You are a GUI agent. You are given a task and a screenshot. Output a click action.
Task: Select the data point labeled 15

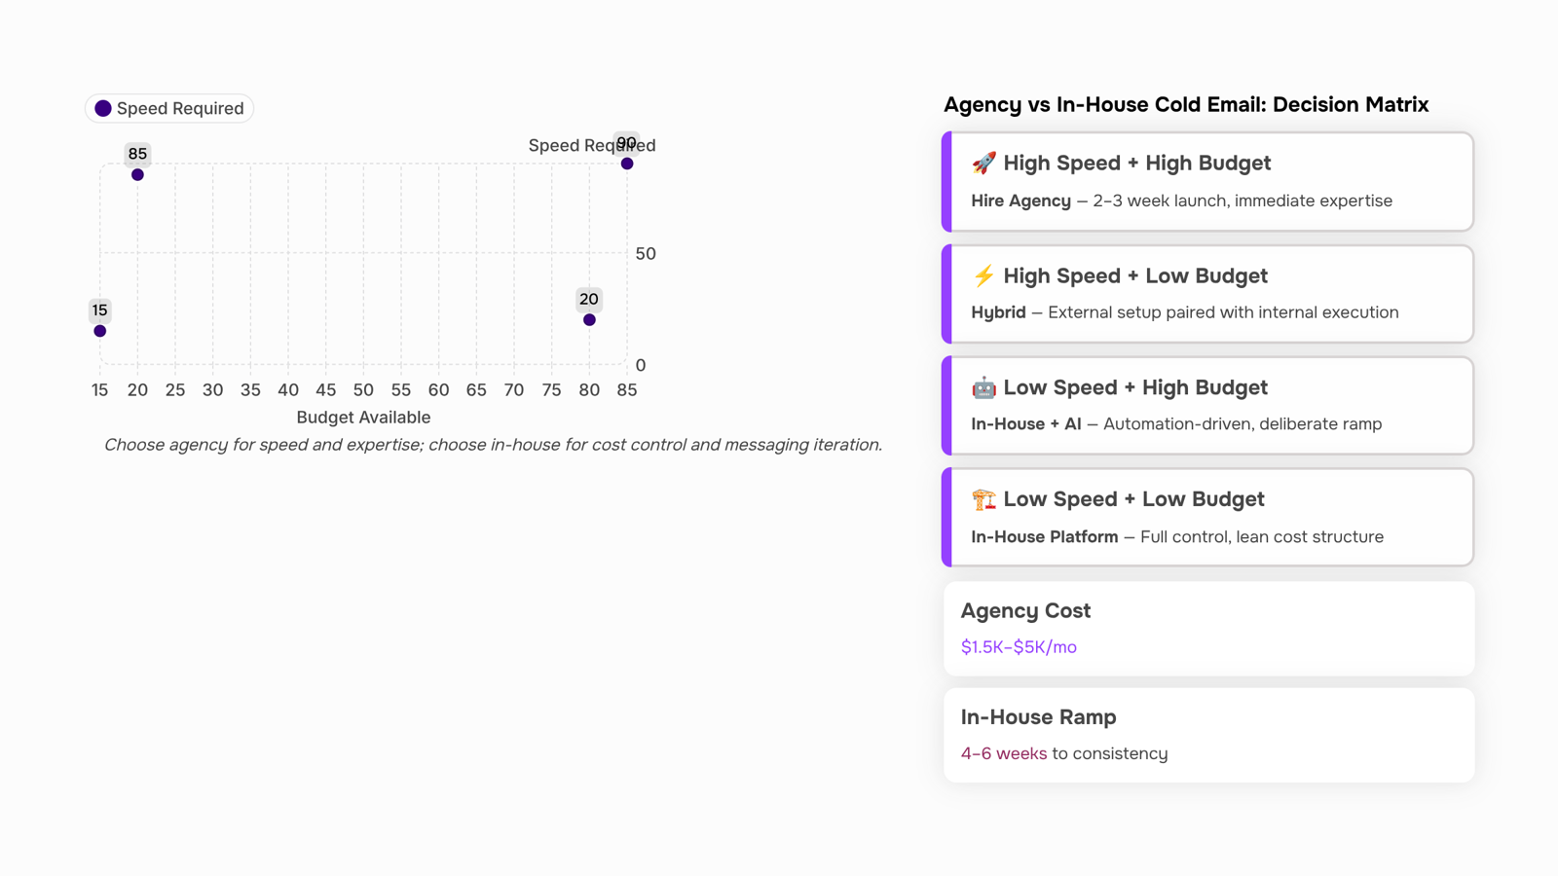(x=99, y=331)
